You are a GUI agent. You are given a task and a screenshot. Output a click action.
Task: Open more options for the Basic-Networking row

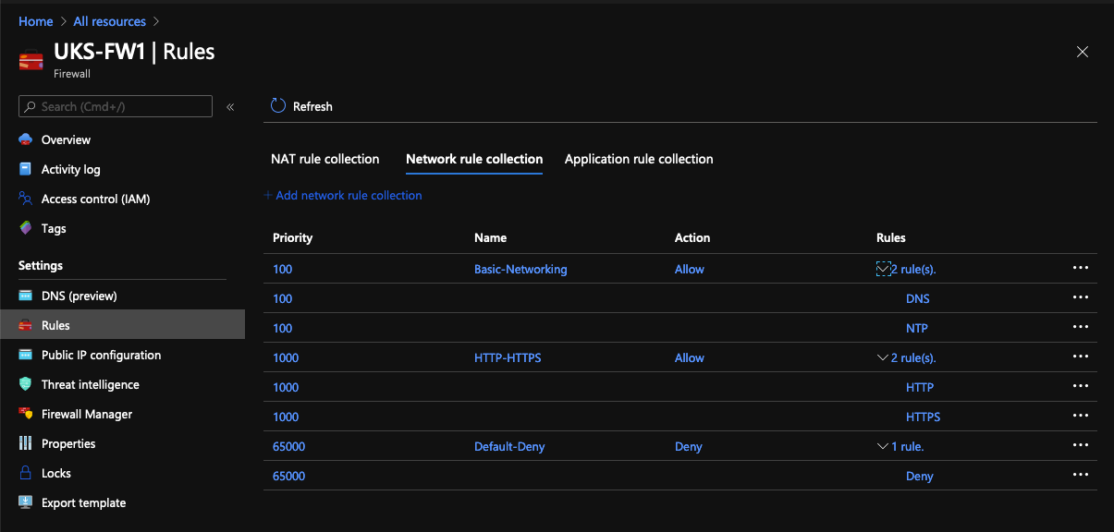click(x=1081, y=268)
